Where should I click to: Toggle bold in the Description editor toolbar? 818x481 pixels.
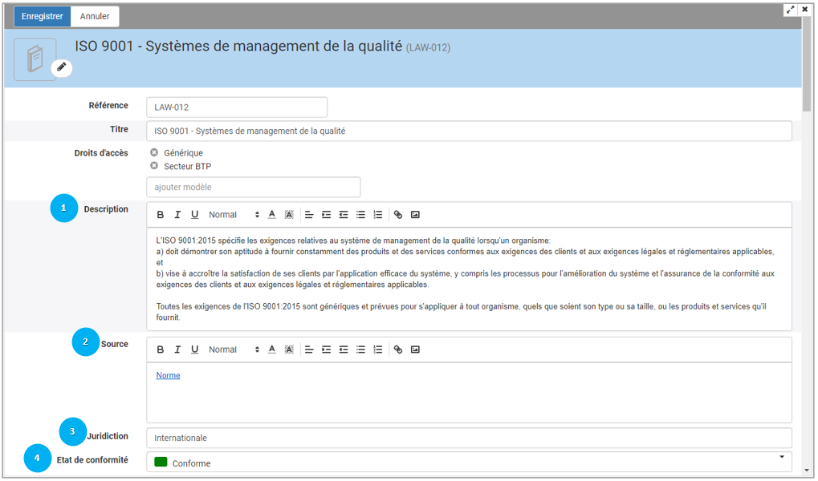(161, 215)
